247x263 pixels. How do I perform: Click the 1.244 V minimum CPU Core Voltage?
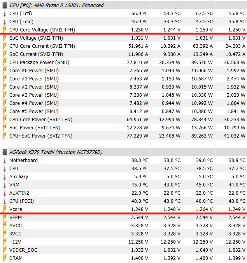172,30
